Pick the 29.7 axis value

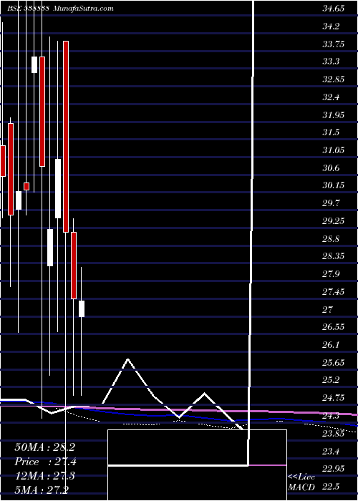tap(332, 203)
